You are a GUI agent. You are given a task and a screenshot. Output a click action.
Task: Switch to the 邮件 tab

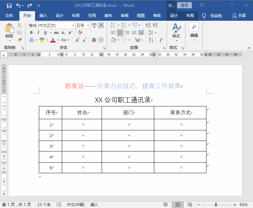[x=108, y=16]
